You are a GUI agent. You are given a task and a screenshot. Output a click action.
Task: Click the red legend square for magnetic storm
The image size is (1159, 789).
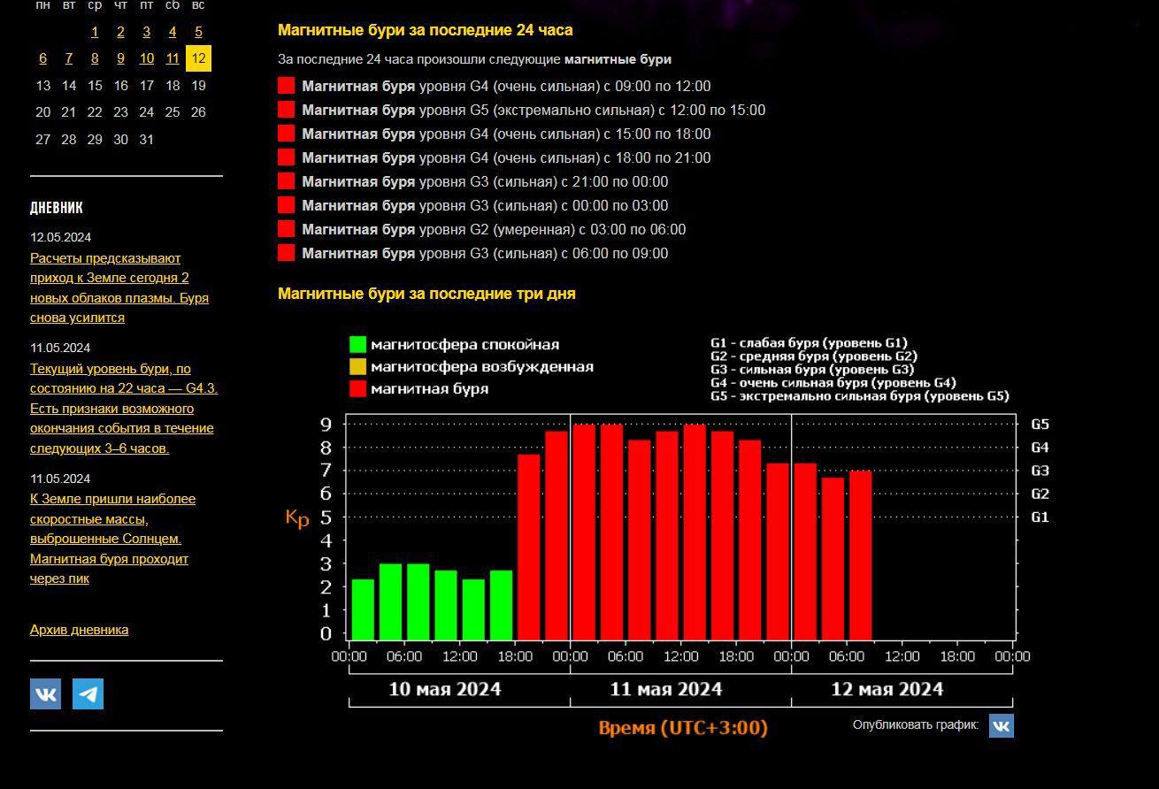pyautogui.click(x=357, y=389)
